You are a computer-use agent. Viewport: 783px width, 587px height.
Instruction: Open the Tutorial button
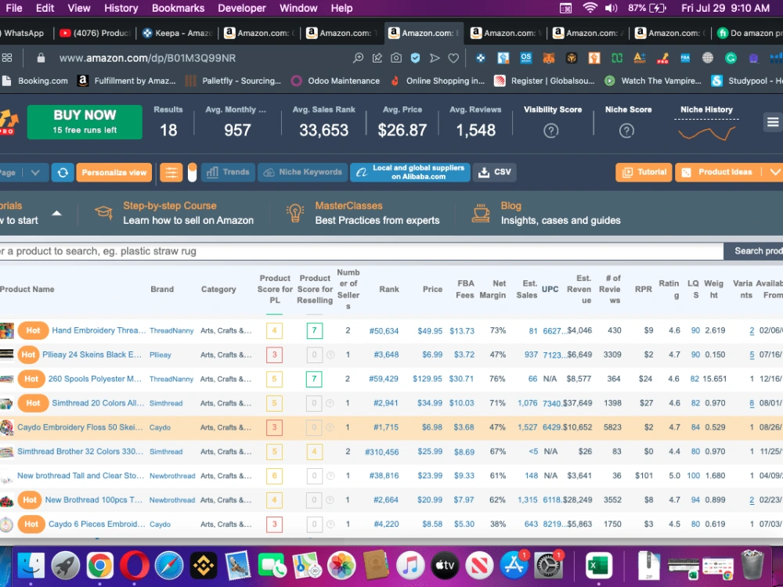point(644,172)
